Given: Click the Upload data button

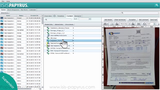Looking at the screenshot, I should coord(59,24).
